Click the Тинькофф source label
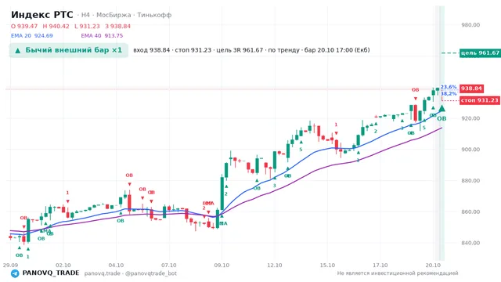 154,15
